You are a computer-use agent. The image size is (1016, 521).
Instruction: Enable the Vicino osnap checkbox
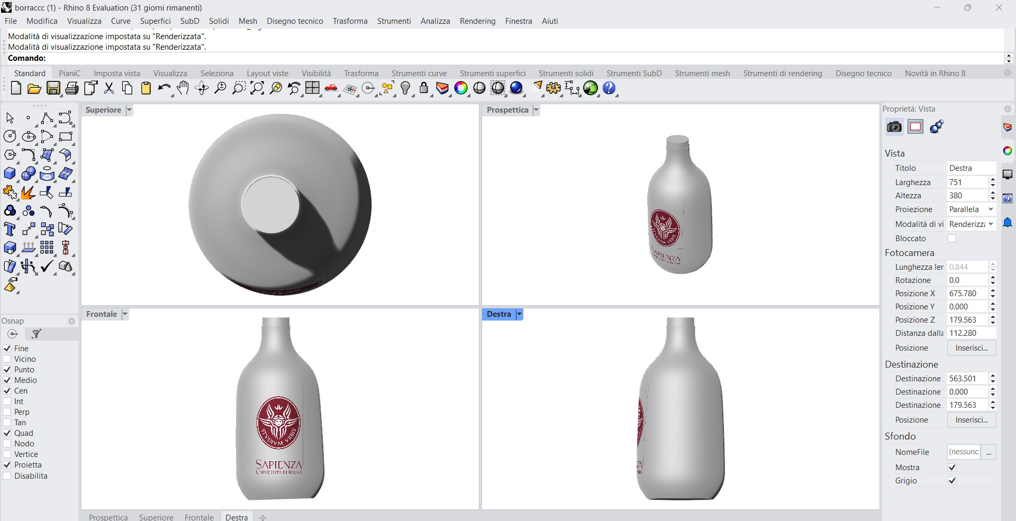(x=7, y=359)
